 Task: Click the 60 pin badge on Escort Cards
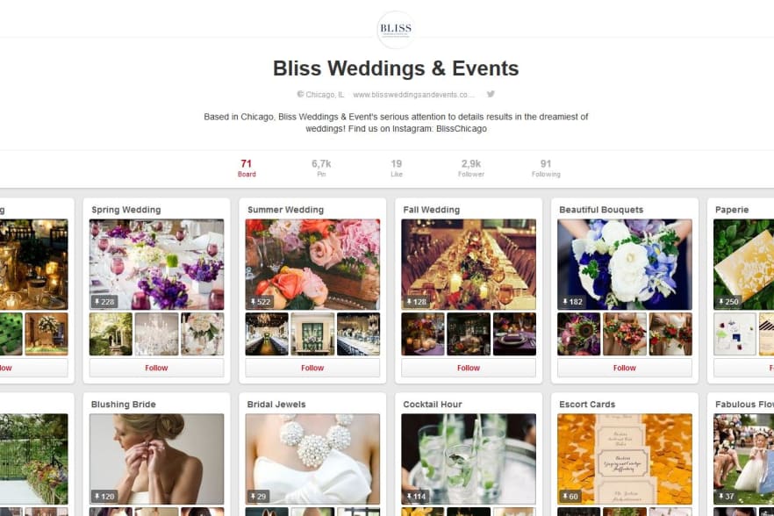click(570, 496)
